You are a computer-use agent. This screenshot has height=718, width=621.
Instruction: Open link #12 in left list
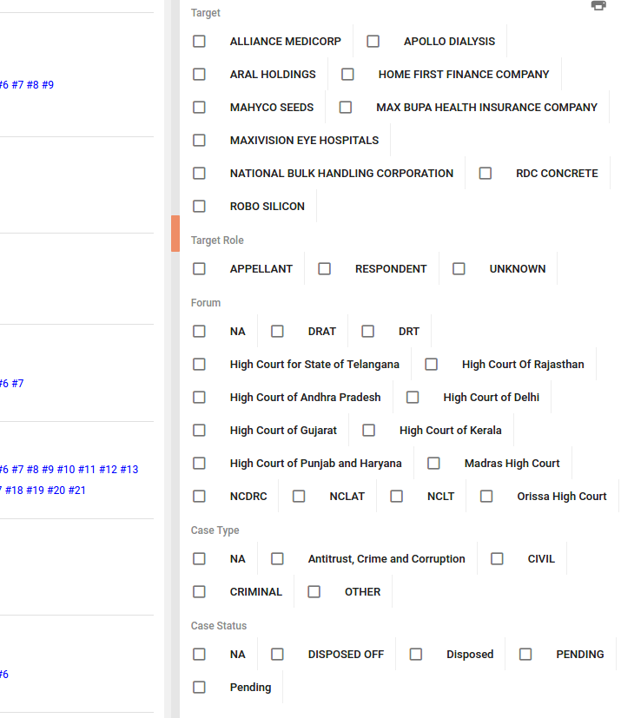tap(108, 470)
